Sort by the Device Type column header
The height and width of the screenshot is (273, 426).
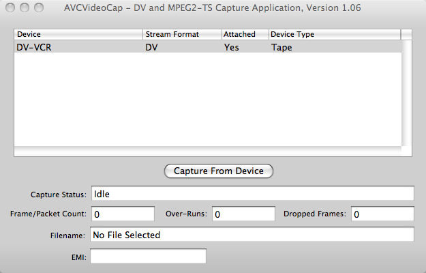coord(335,34)
